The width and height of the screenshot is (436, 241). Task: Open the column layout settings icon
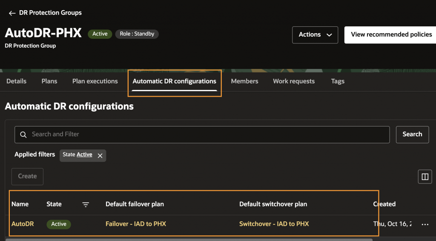[425, 177]
